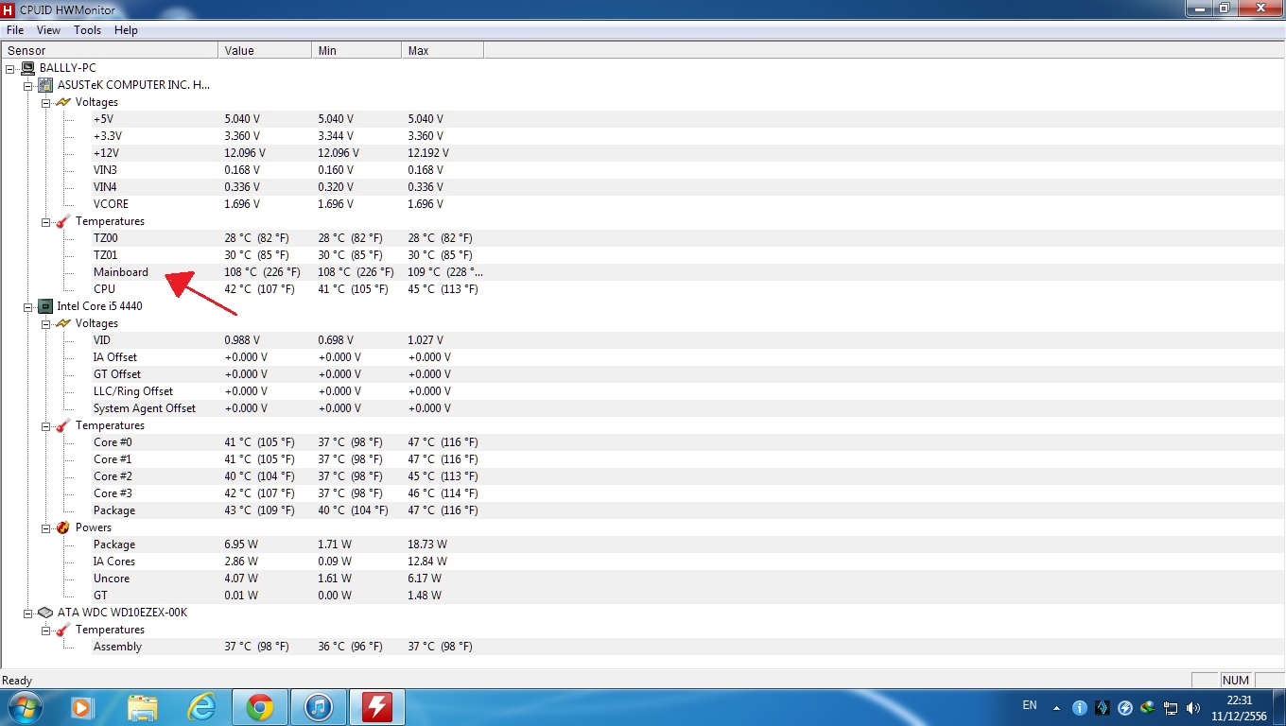Select the VCORE voltage row label
This screenshot has width=1286, height=726.
click(111, 204)
